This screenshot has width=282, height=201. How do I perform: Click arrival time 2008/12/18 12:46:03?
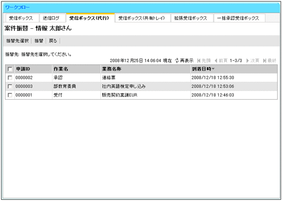point(213,95)
